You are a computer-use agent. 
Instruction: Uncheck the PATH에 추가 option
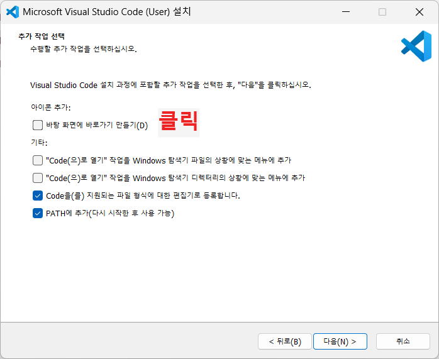point(38,213)
